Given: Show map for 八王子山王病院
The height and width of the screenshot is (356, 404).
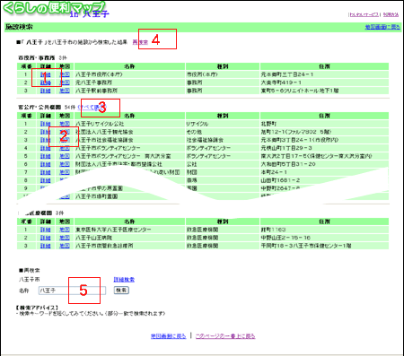Looking at the screenshot, I should 65,238.
